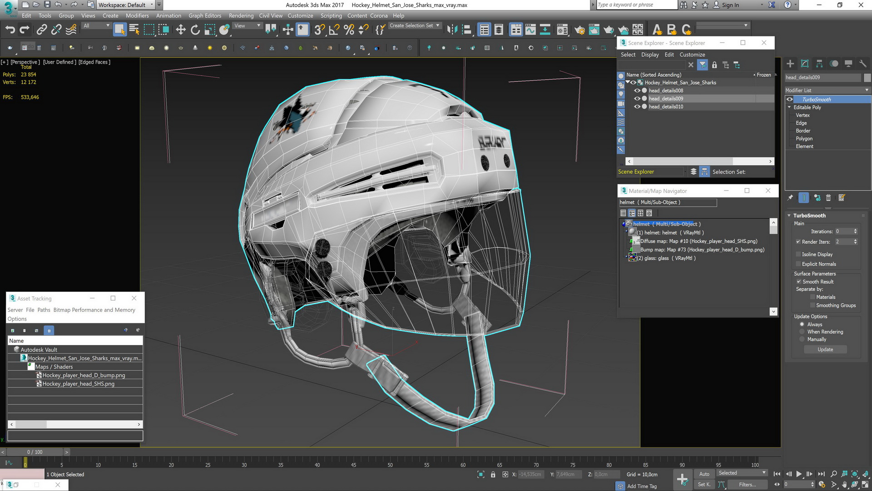The width and height of the screenshot is (872, 491).
Task: Click the Asset Tracking horizontal scrollbar
Action: [75, 424]
